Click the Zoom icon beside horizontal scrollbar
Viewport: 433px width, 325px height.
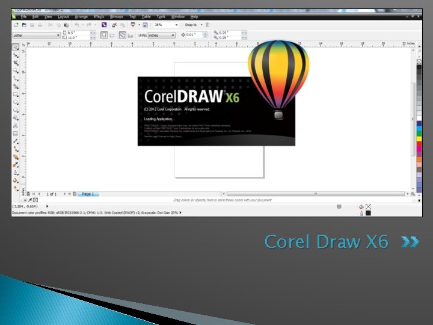pyautogui.click(x=413, y=194)
